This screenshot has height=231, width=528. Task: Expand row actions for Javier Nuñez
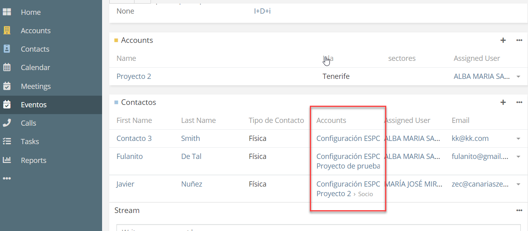pos(518,184)
